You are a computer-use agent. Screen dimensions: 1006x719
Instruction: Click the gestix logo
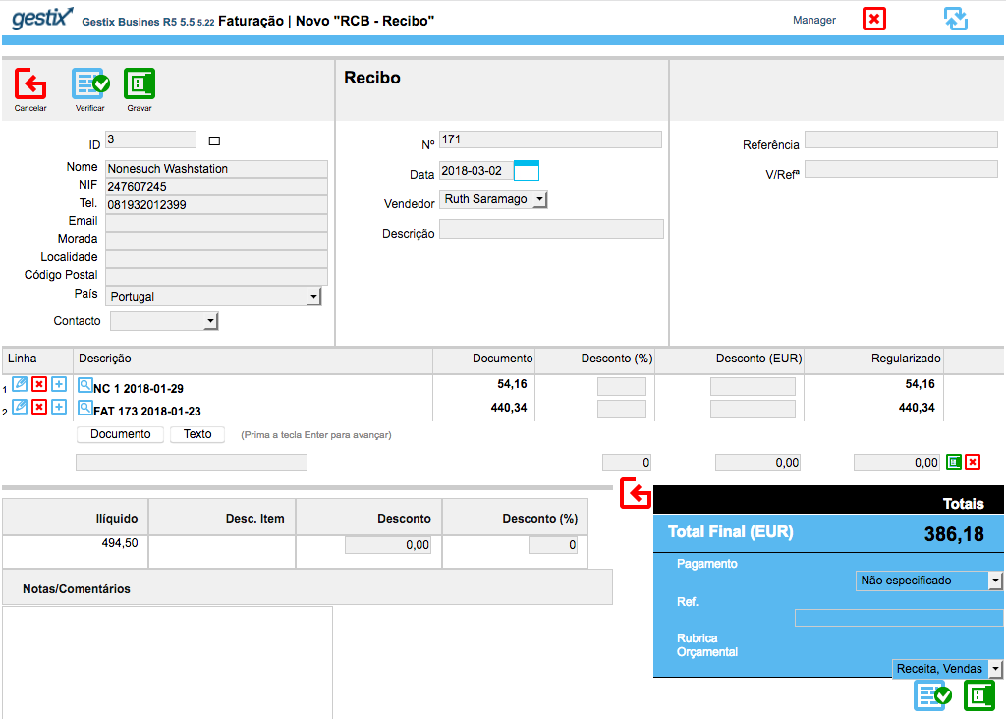(42, 18)
